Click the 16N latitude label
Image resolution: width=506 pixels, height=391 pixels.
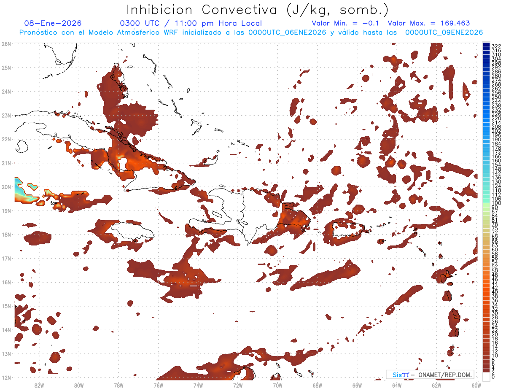6,282
